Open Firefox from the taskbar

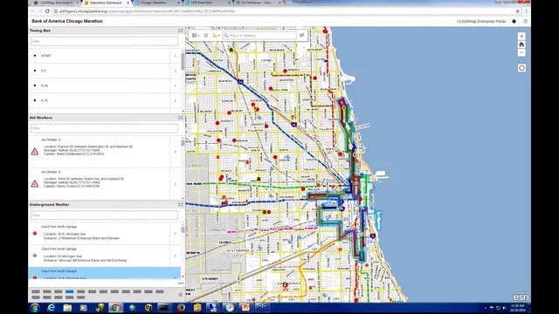point(181,308)
